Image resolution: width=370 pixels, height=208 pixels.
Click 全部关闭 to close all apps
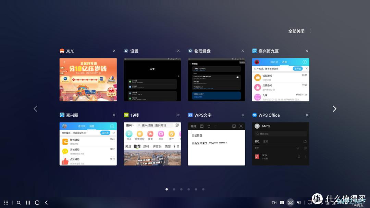296,31
